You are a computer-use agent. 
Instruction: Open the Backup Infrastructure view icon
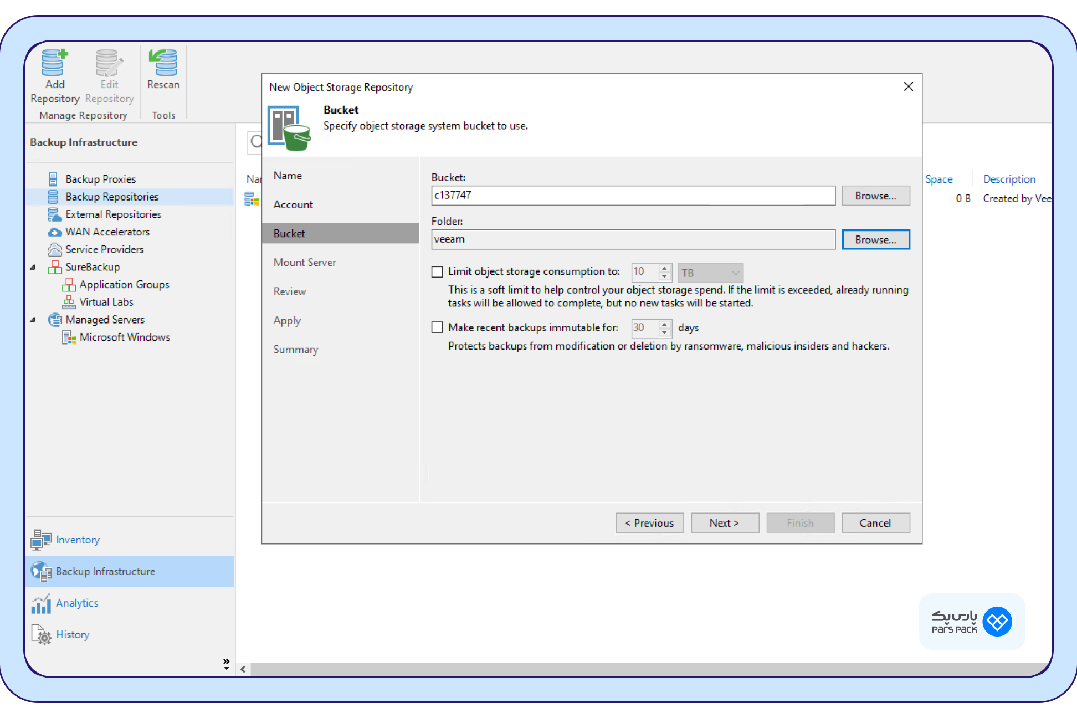point(41,571)
